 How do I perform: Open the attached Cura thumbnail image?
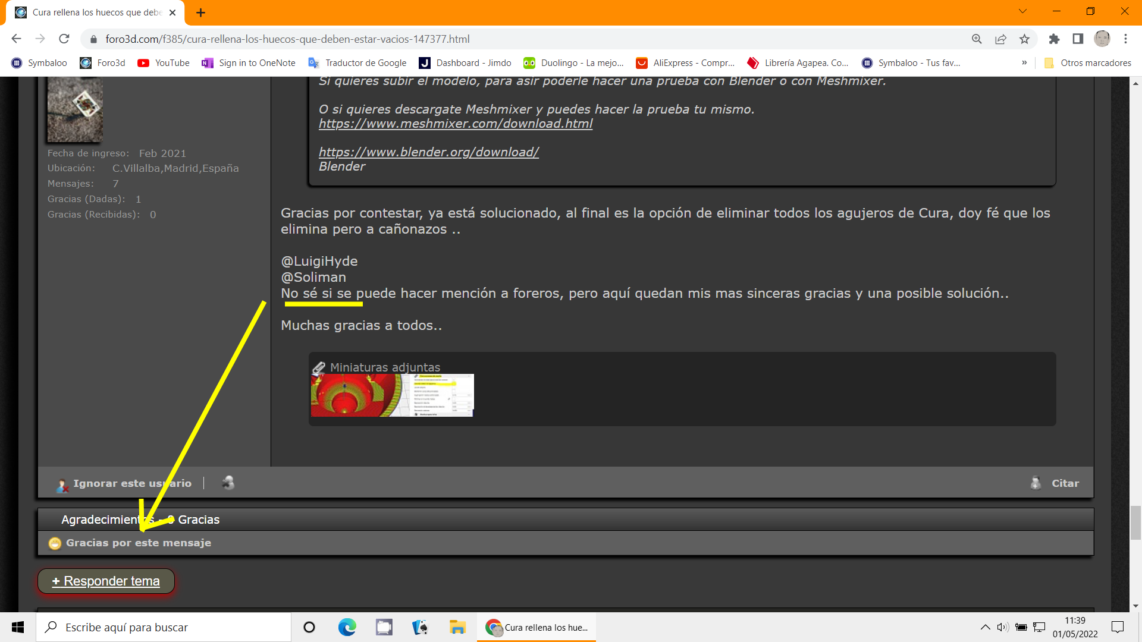392,395
